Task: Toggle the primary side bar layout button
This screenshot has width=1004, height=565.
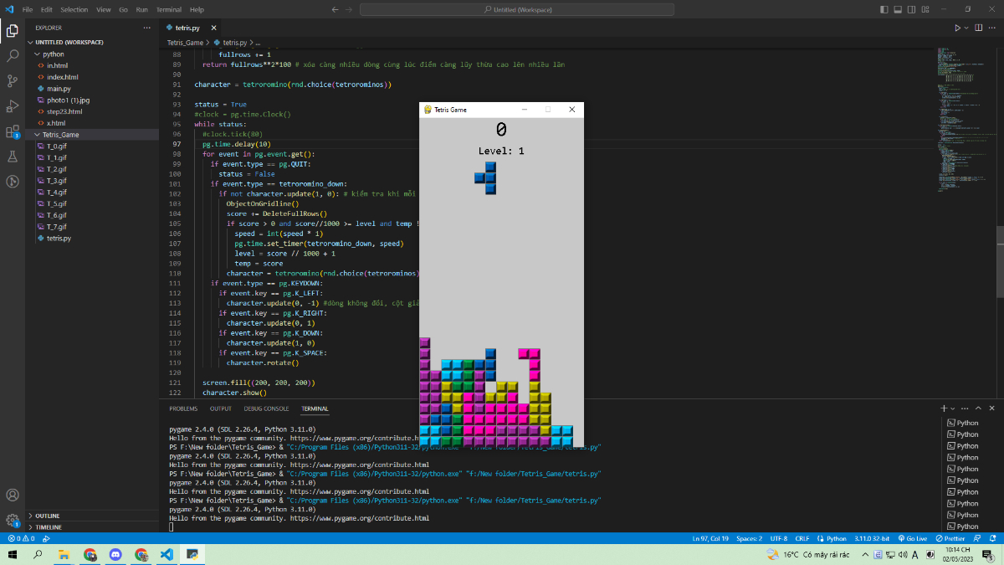Action: point(885,9)
